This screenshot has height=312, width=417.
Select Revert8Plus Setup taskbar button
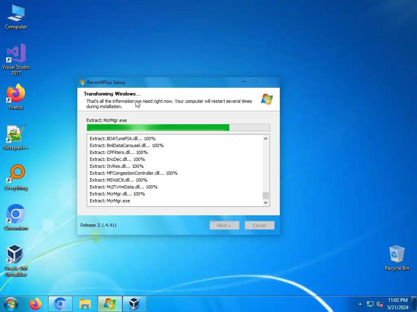(110, 304)
